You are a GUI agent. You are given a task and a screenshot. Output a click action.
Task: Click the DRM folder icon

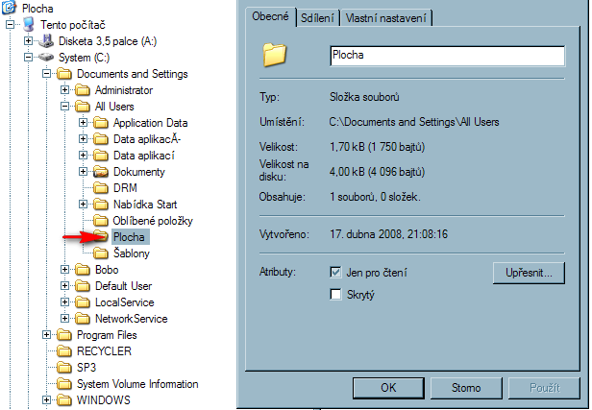coord(101,187)
